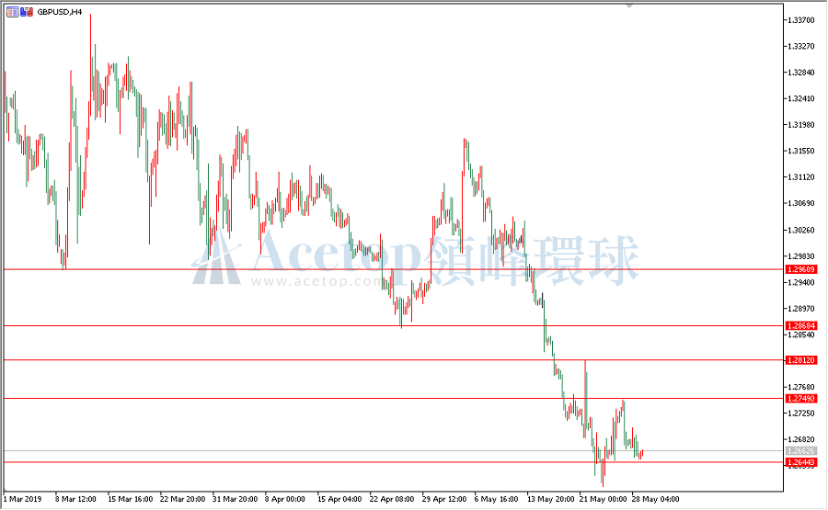Image resolution: width=828 pixels, height=510 pixels.
Task: Click price scale value 1.29400
Action: [x=801, y=283]
